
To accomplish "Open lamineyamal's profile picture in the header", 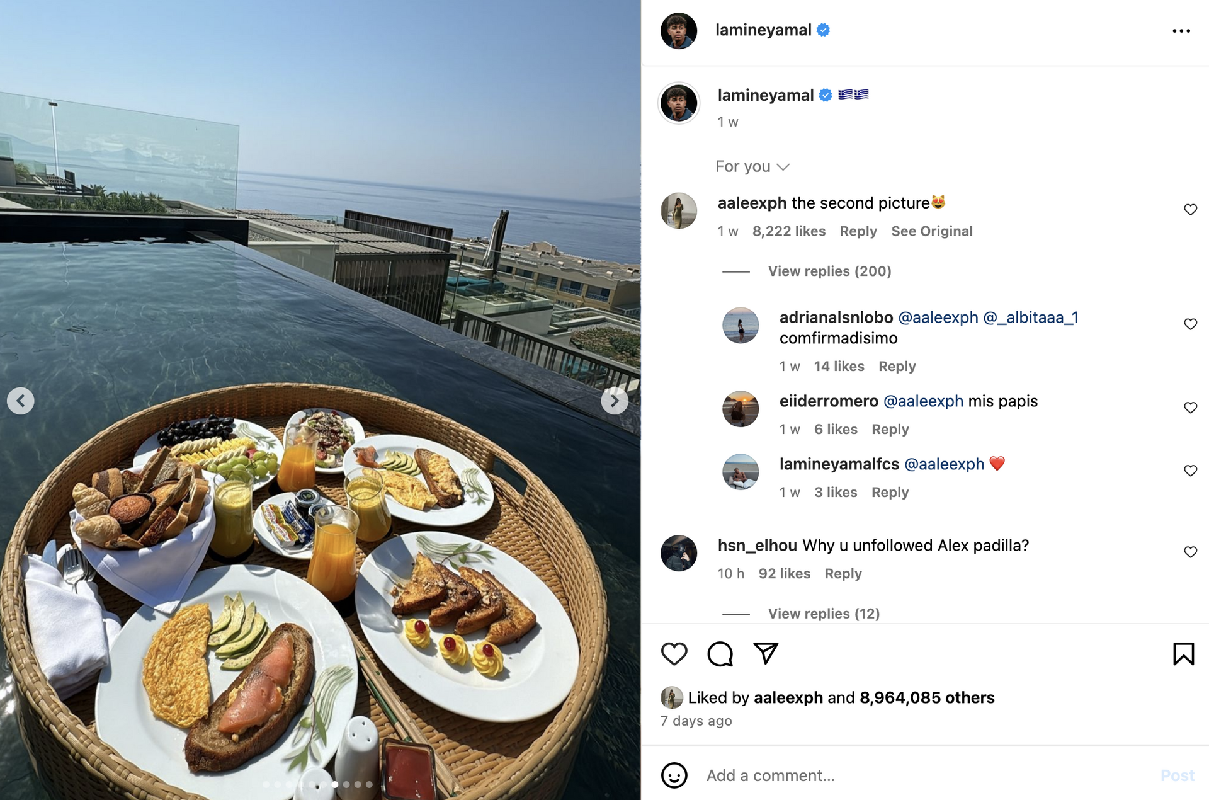I will point(678,31).
